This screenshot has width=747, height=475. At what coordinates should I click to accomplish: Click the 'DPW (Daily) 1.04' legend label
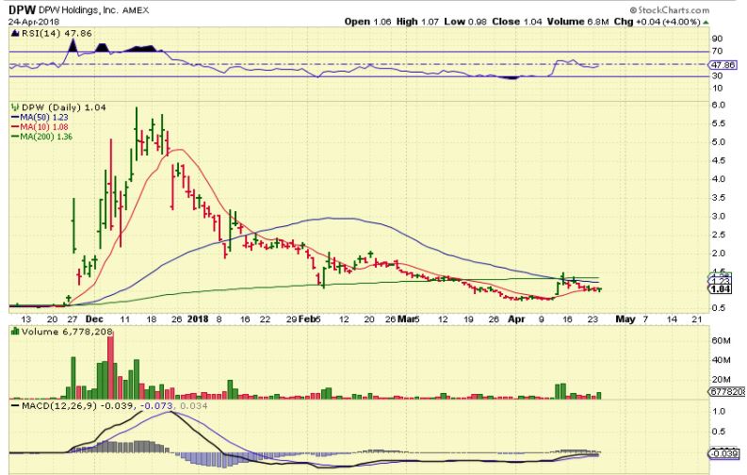tap(64, 107)
